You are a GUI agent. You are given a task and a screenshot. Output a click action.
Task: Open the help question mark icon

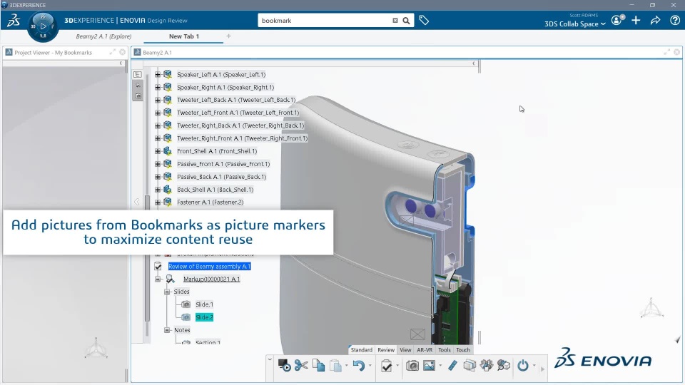point(675,20)
